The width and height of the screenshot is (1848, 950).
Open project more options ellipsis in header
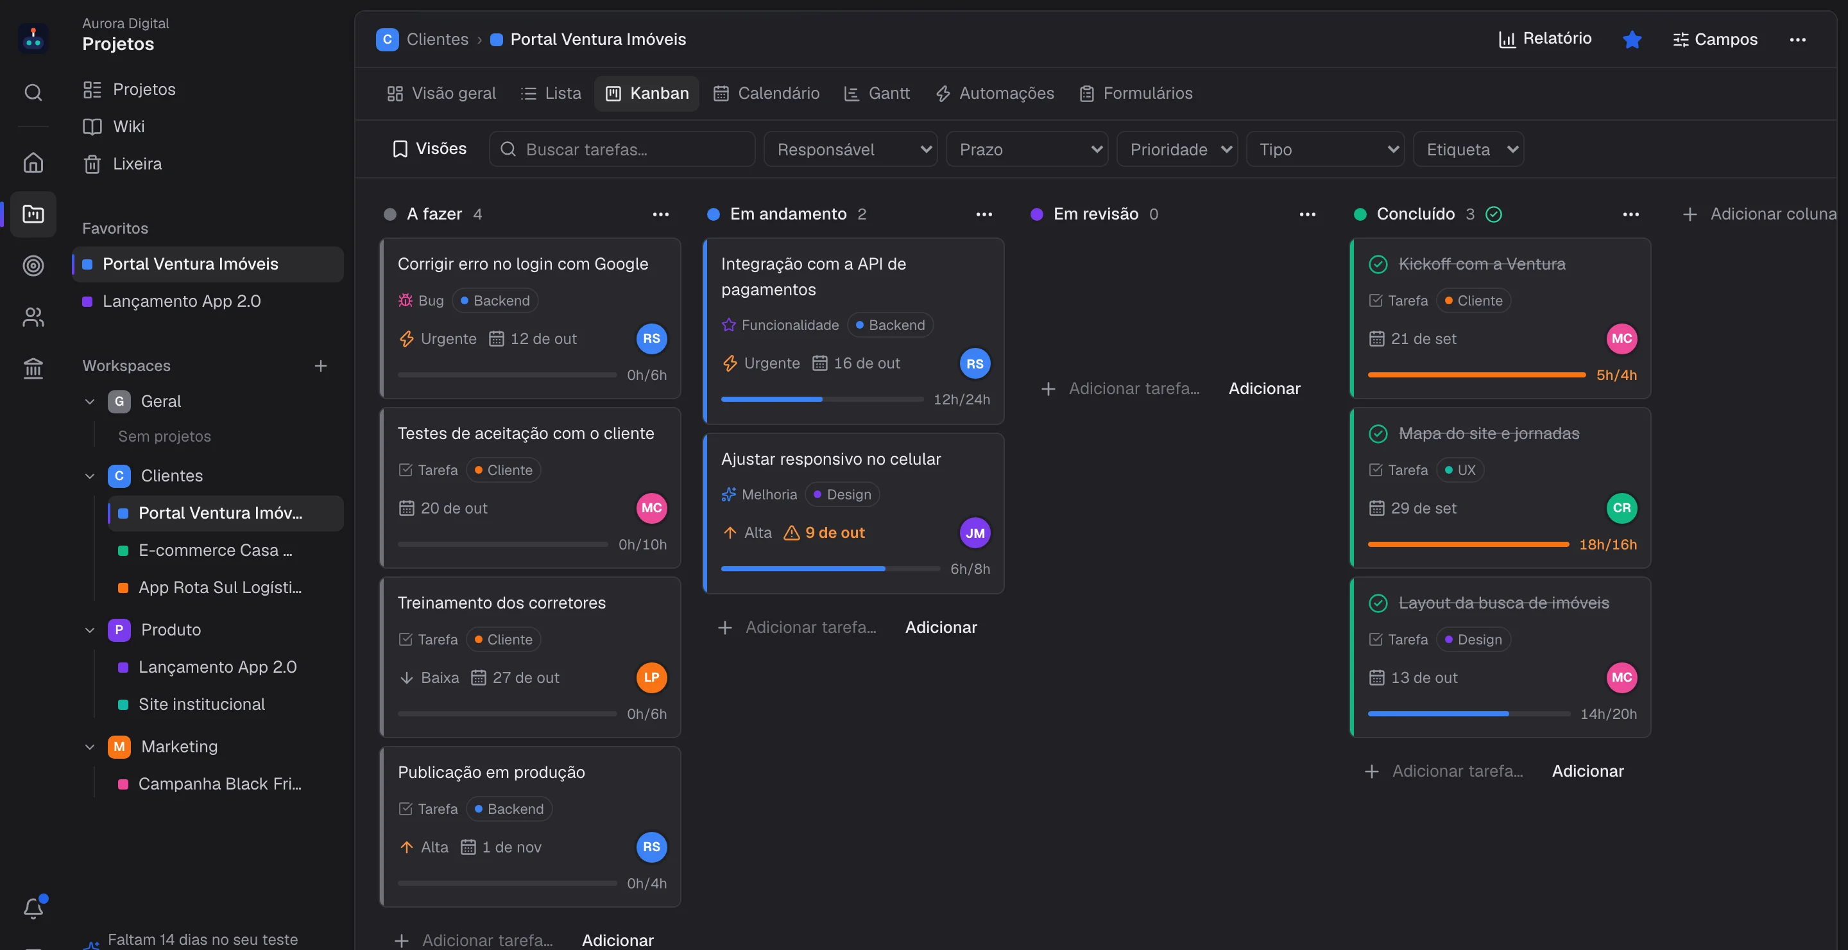1797,39
